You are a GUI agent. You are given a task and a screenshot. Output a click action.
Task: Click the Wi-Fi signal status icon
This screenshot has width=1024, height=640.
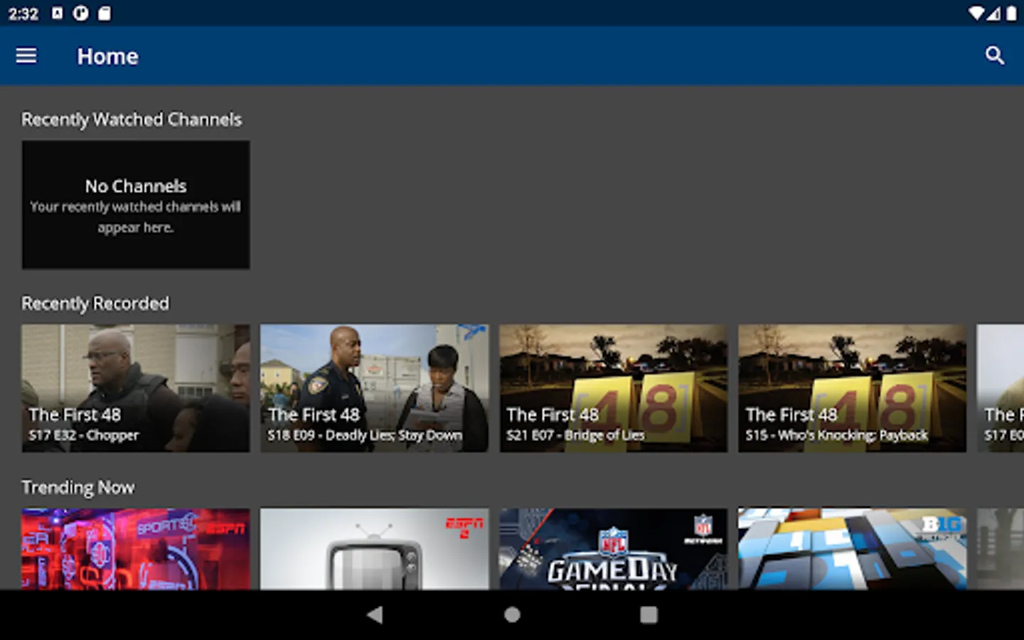[x=976, y=14]
